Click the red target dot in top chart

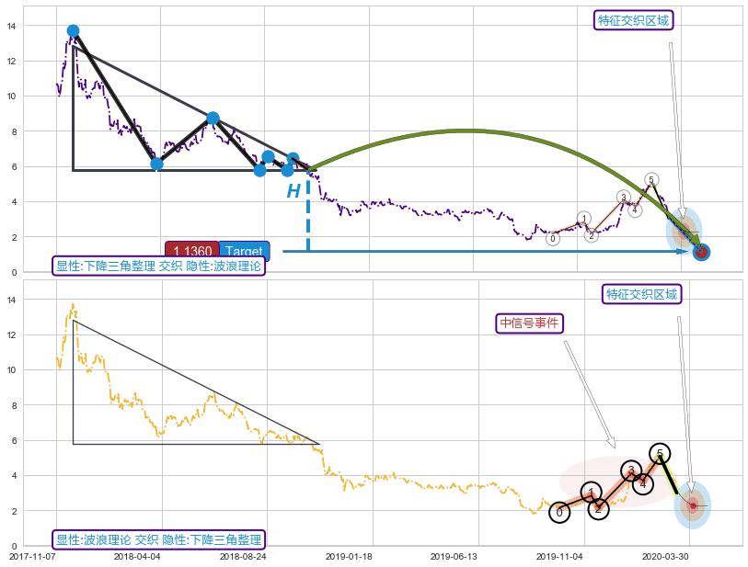(x=701, y=252)
